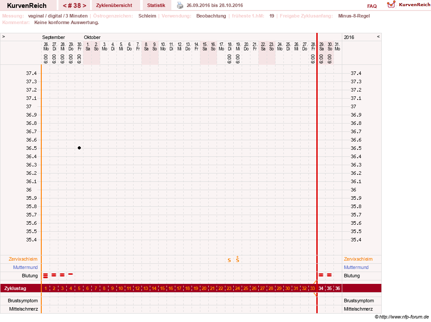The height and width of the screenshot is (322, 431).
Task: Click date header 30. Fr
Action: 80,46
